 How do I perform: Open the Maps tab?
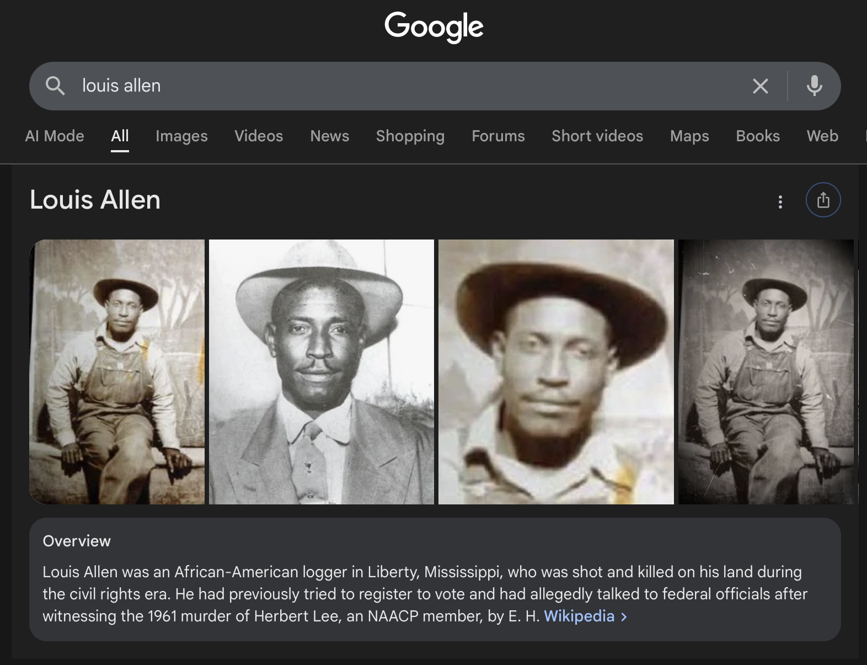(689, 136)
